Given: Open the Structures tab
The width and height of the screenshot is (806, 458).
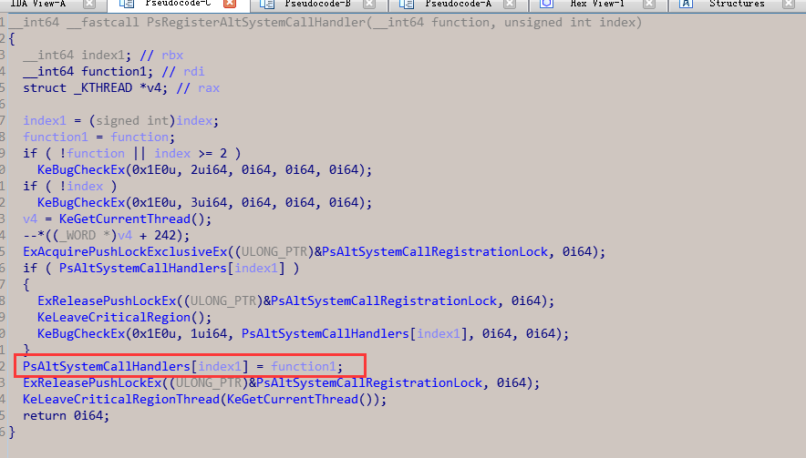Looking at the screenshot, I should tap(737, 5).
